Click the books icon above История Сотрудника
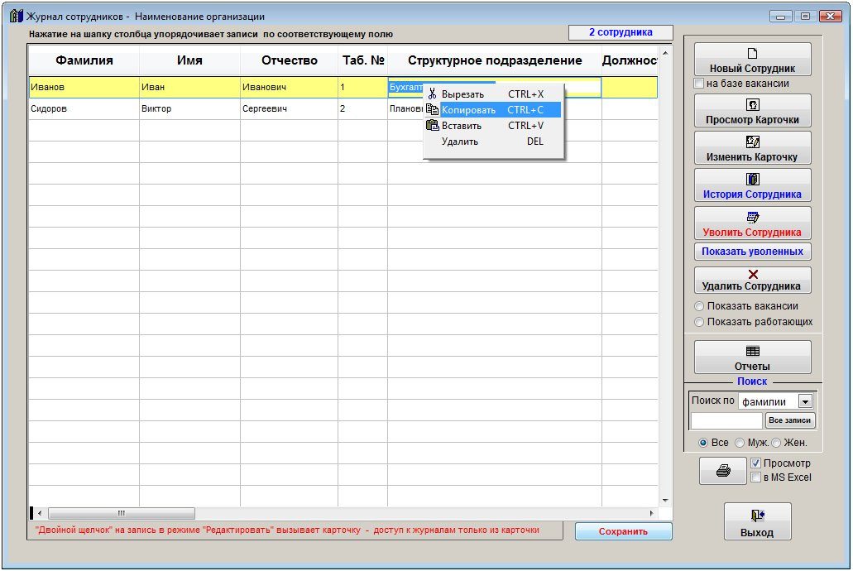Screen dimensions: 853x571 click(x=752, y=179)
